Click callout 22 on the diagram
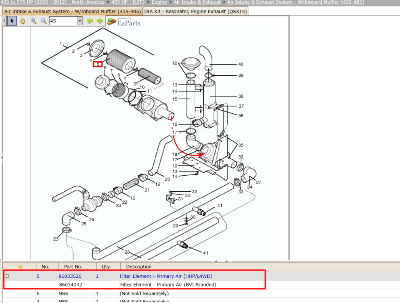Viewport: 400px width, 303px height. (x=125, y=202)
